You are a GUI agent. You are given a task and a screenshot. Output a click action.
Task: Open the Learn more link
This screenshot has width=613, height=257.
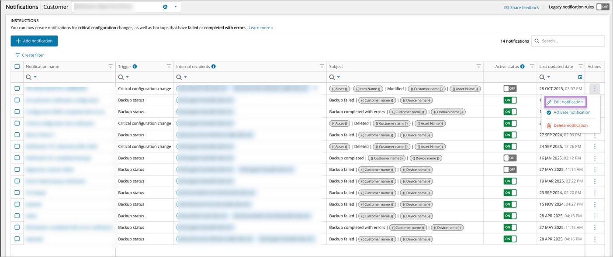[261, 28]
